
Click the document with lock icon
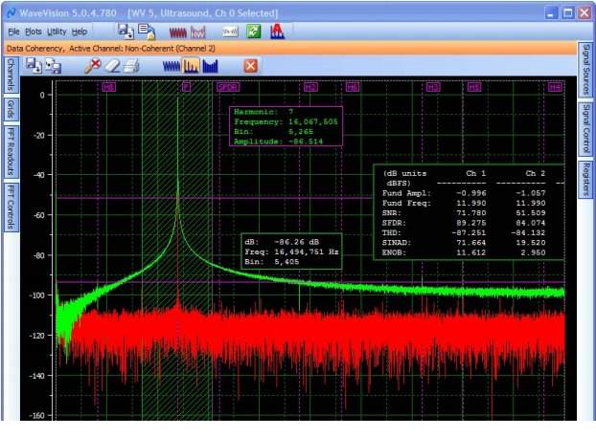click(x=147, y=32)
